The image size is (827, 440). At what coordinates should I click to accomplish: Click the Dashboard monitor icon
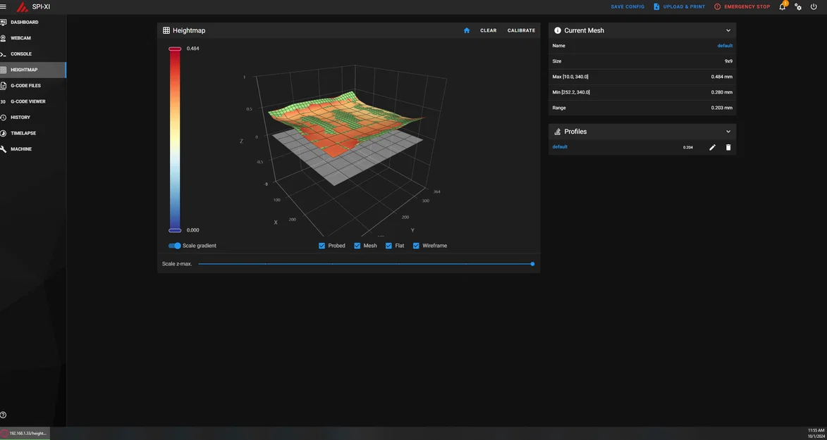(3, 22)
